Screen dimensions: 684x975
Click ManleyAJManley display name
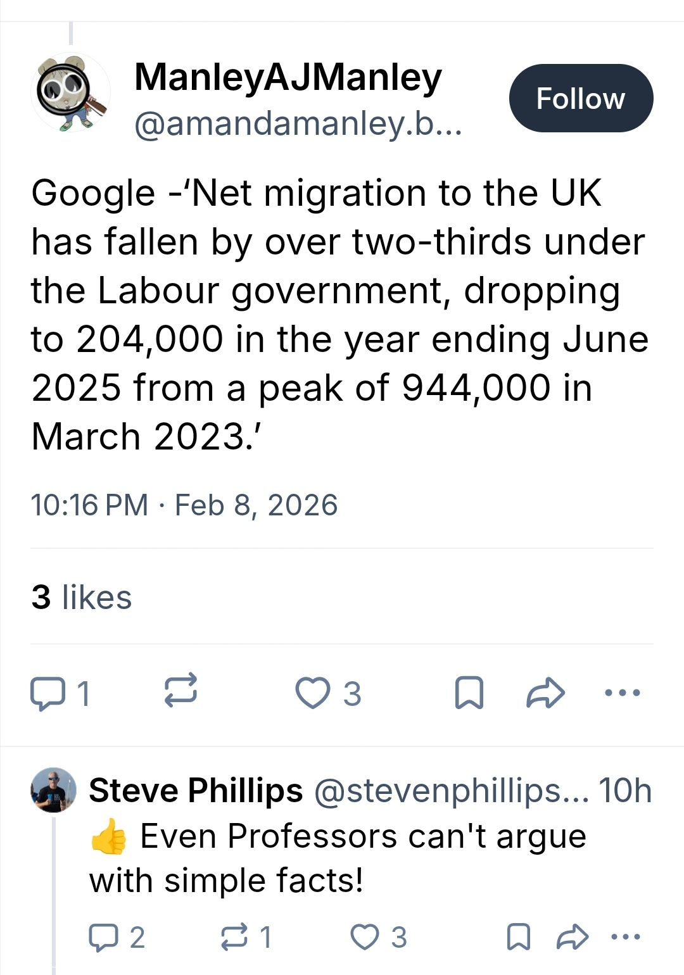(x=288, y=77)
